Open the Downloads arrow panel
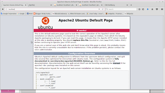The height and width of the screenshot is (93, 165). 148,9
